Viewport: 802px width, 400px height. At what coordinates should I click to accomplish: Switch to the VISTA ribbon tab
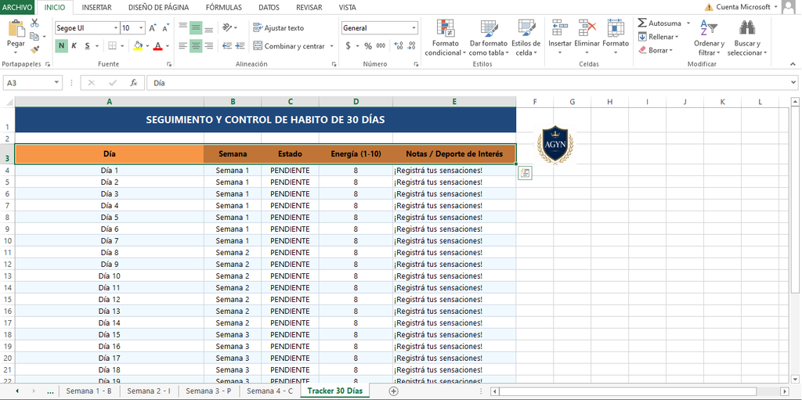[347, 7]
